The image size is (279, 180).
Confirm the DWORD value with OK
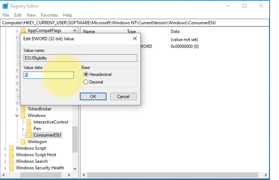pyautogui.click(x=93, y=96)
